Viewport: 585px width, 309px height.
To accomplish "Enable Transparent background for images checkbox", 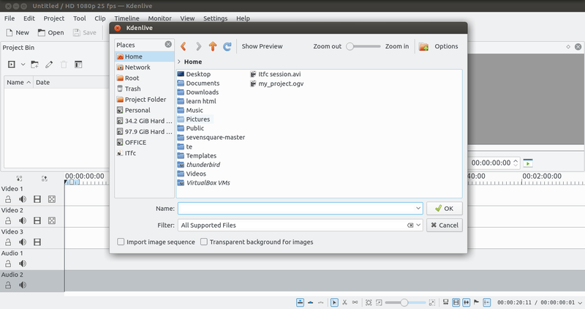I will 204,242.
